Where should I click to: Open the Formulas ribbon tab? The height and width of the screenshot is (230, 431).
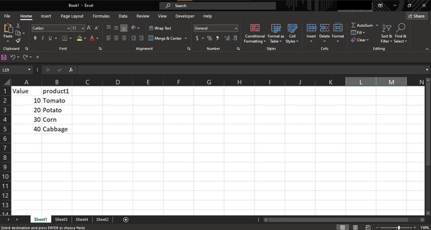pyautogui.click(x=101, y=16)
